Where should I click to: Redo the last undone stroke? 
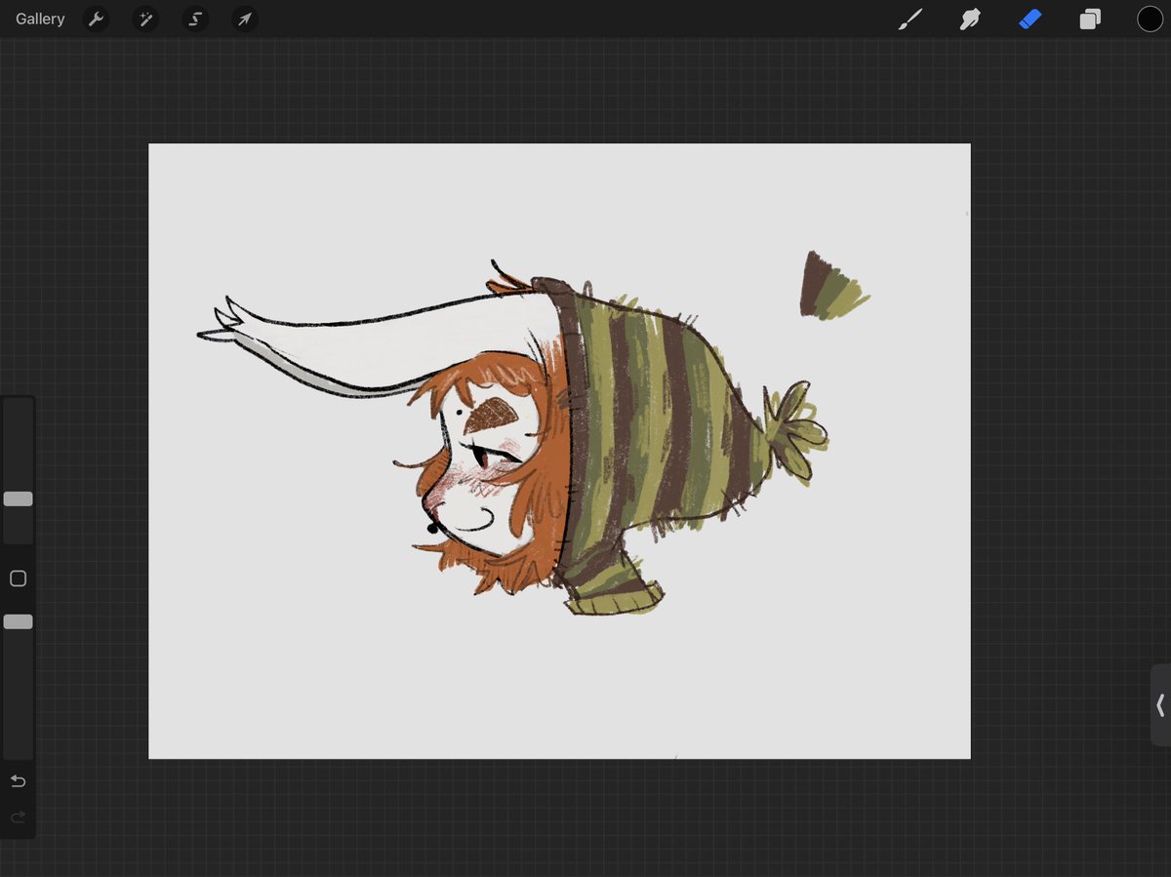point(18,817)
